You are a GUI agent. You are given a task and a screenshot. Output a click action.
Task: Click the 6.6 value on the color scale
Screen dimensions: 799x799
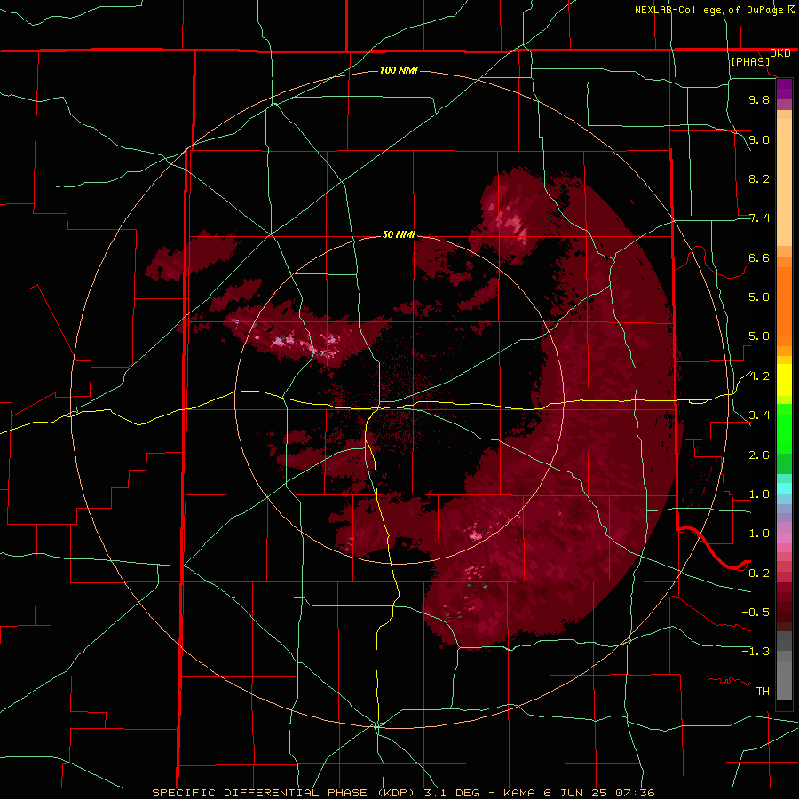pos(759,258)
